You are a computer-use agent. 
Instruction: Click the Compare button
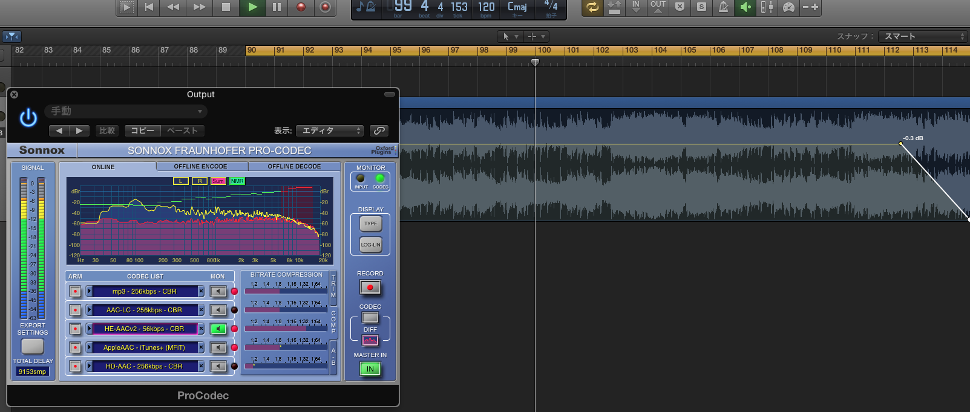point(107,130)
